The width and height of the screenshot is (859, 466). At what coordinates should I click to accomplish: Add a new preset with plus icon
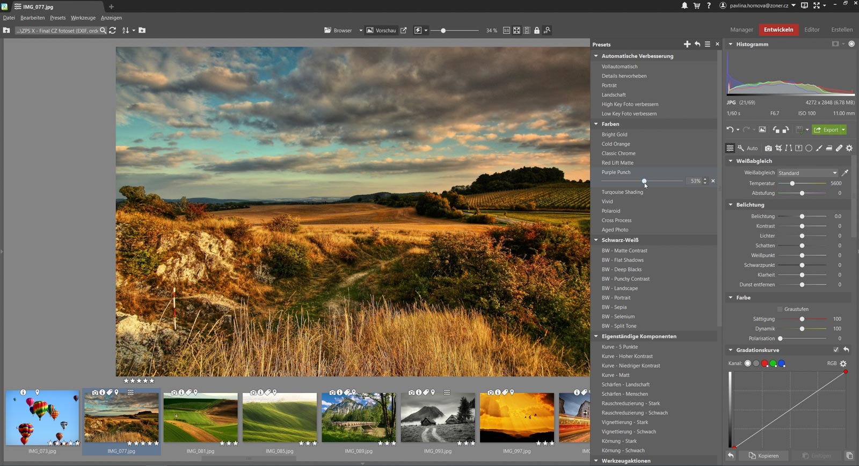coord(687,44)
